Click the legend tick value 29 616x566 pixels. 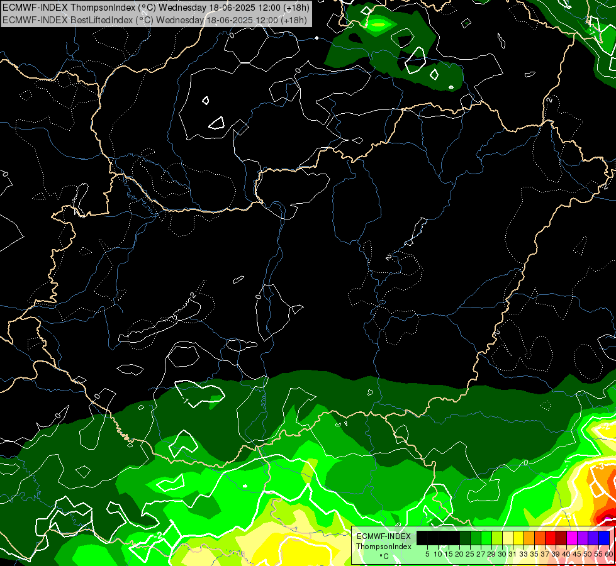491,554
